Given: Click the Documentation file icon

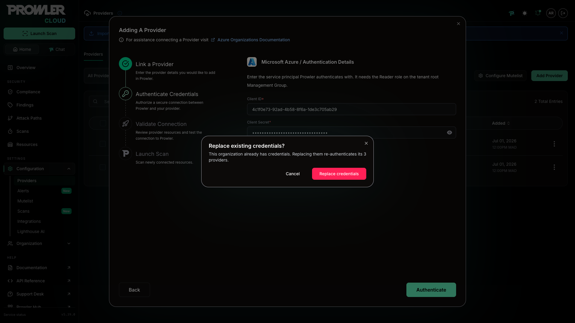Looking at the screenshot, I should [10, 268].
